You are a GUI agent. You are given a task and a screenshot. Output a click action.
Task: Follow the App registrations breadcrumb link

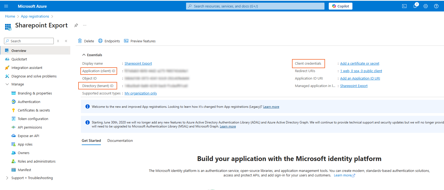click(x=35, y=16)
